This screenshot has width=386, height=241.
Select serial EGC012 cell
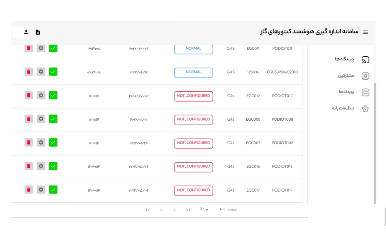coord(253,96)
